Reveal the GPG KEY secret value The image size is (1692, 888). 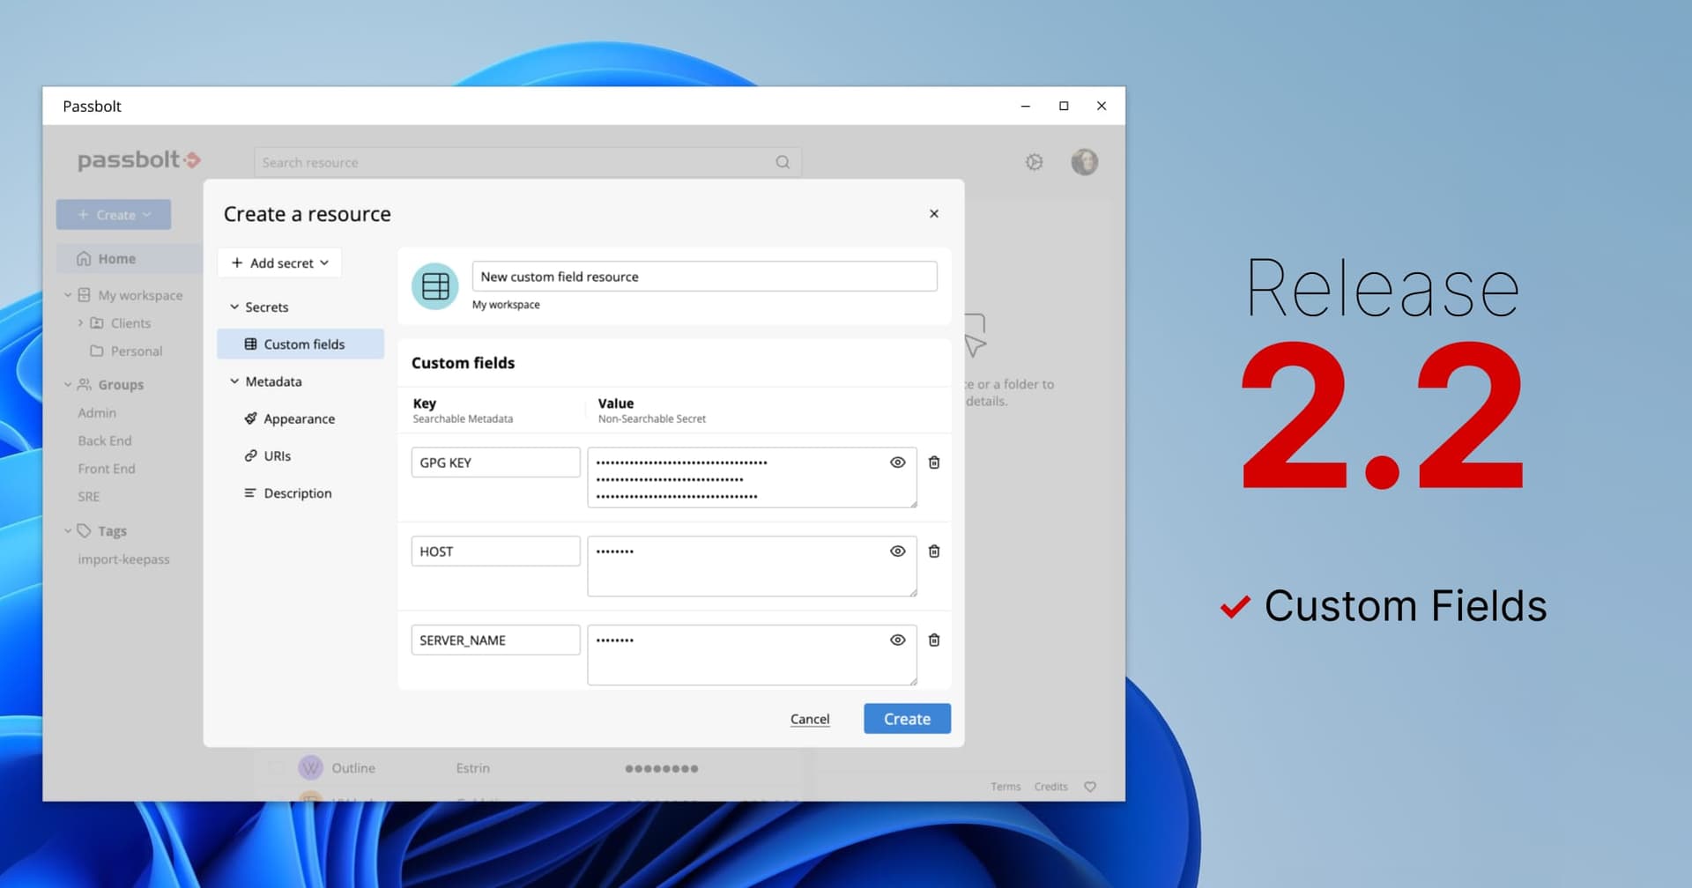tap(897, 462)
